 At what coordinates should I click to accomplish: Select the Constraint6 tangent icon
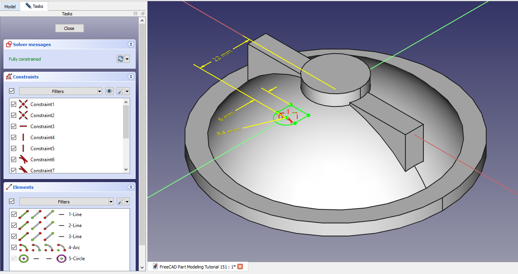[23, 160]
